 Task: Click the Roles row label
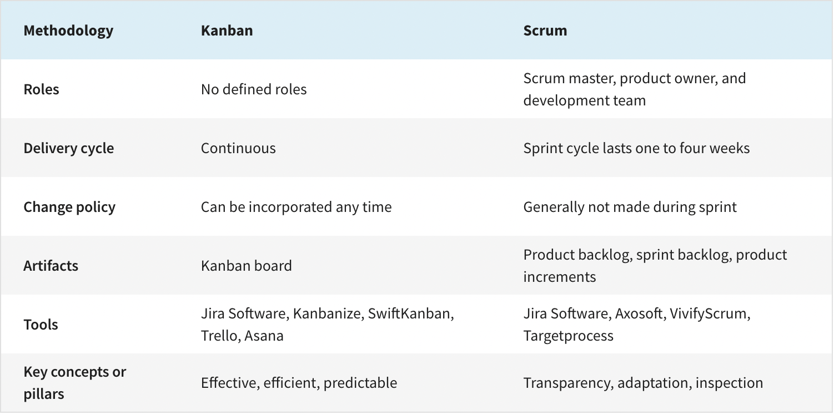(x=41, y=89)
